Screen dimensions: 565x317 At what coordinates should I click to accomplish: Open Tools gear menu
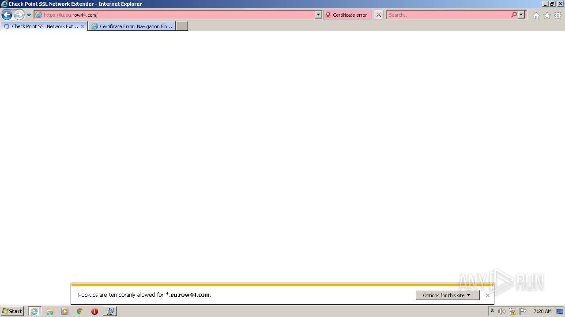(558, 15)
